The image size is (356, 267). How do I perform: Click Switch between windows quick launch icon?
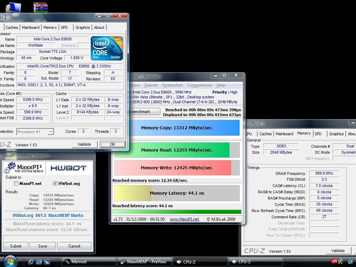47,262
